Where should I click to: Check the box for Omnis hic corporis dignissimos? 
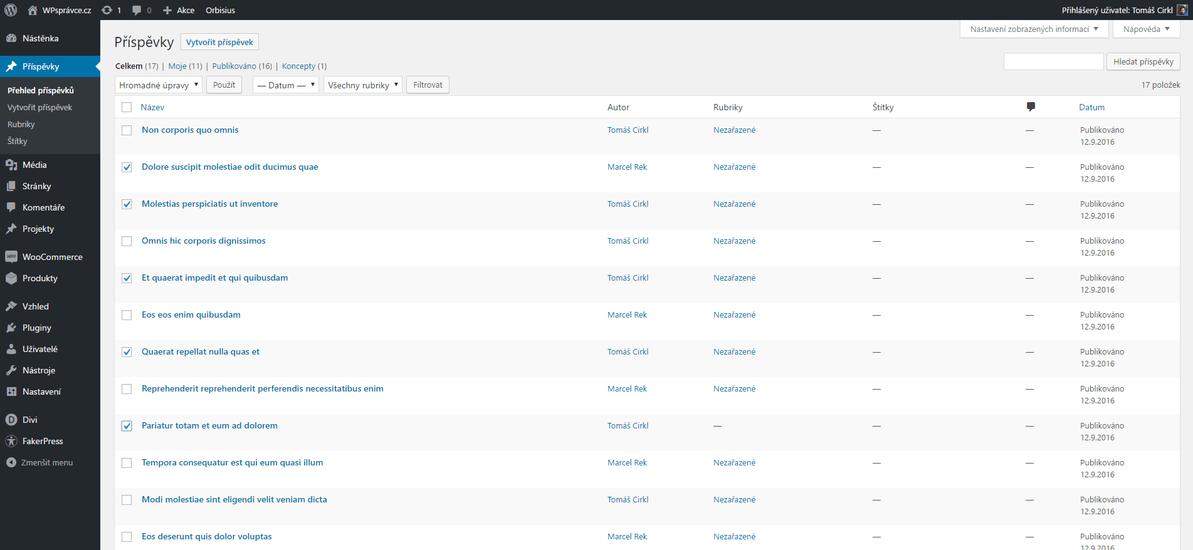(x=127, y=241)
